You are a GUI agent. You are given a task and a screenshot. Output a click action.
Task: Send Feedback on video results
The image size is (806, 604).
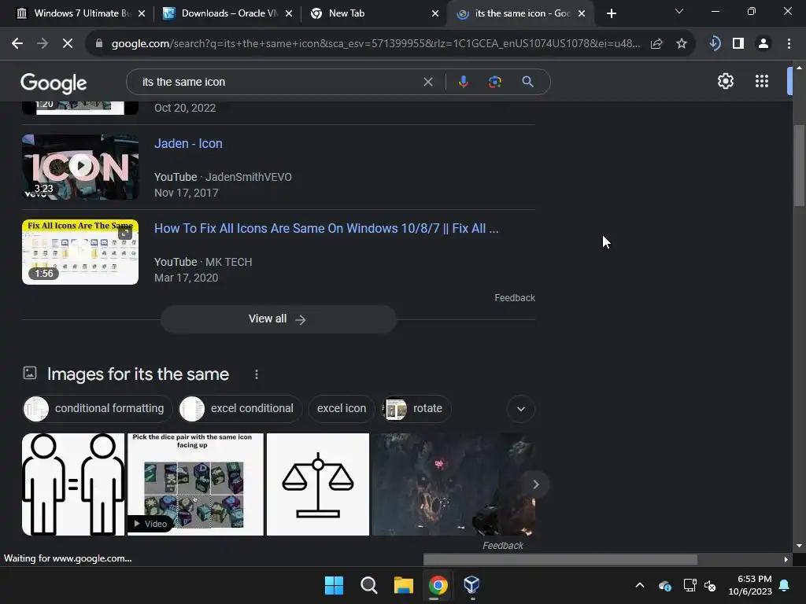coord(515,298)
